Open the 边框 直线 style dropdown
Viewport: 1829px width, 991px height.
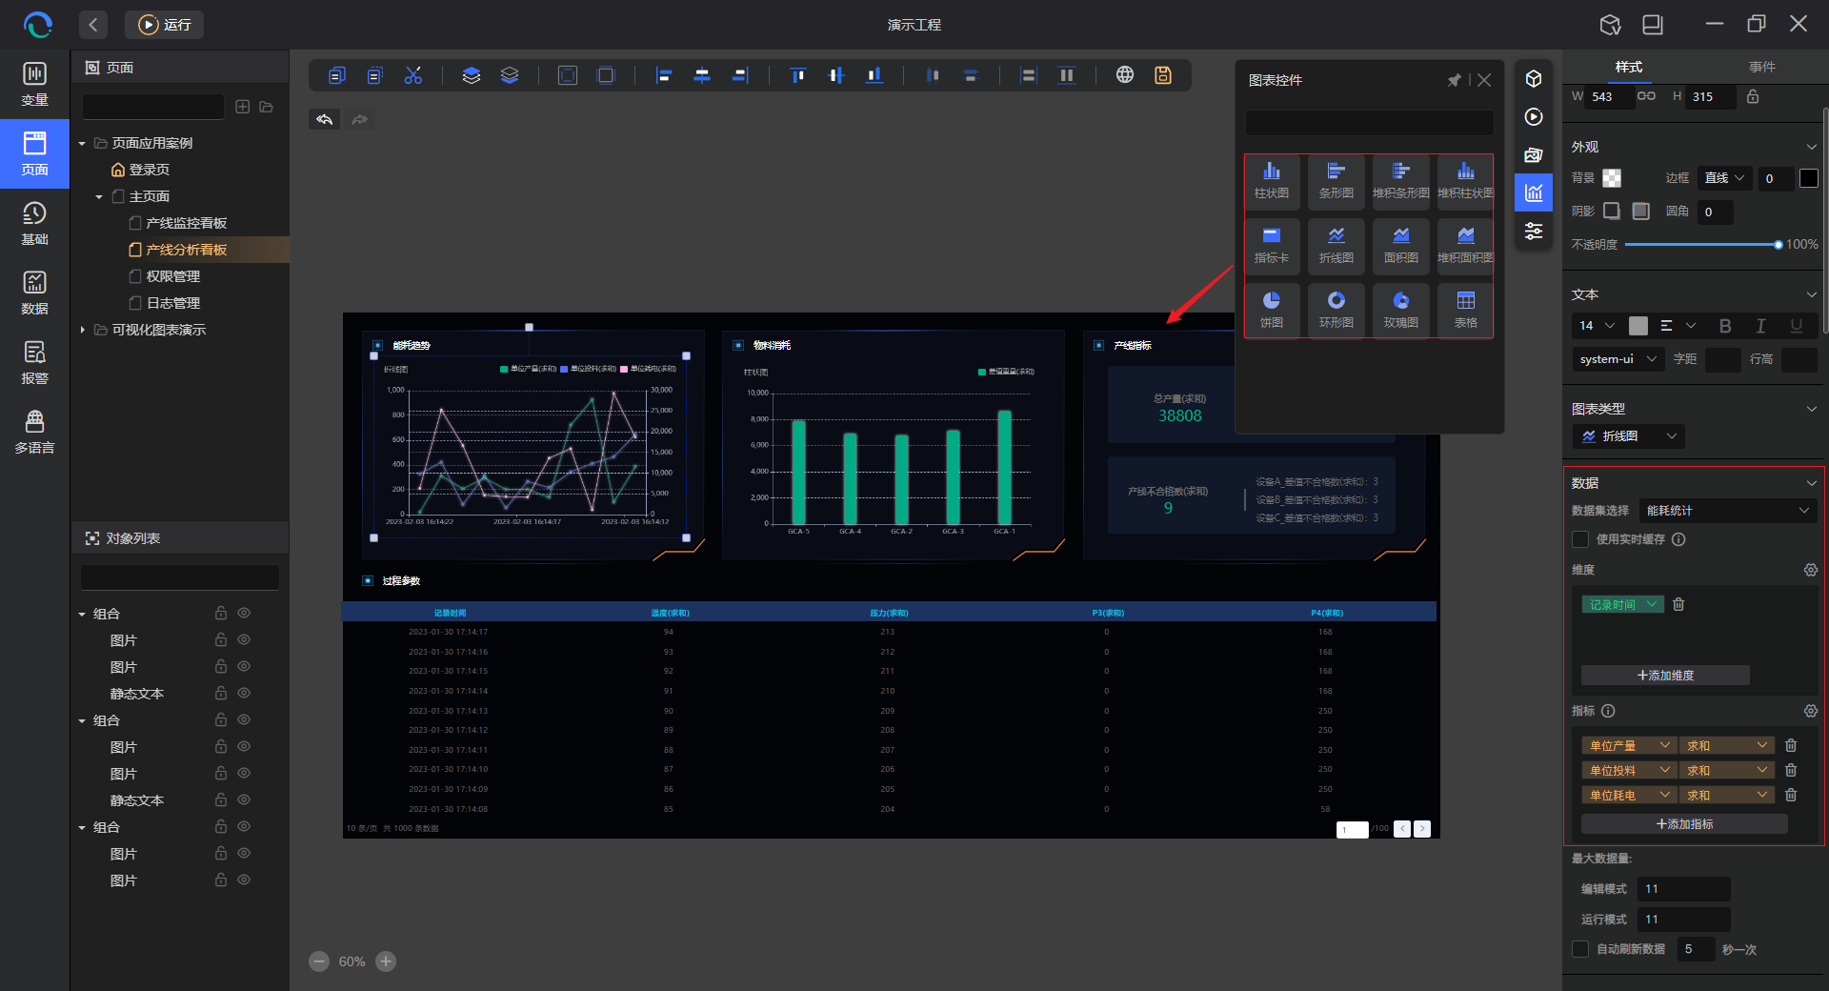(x=1725, y=178)
